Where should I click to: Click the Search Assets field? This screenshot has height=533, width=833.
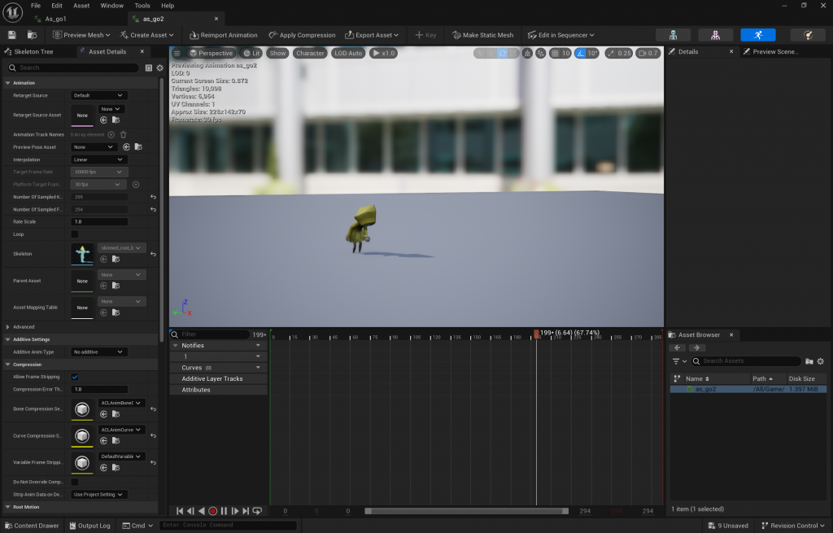746,361
